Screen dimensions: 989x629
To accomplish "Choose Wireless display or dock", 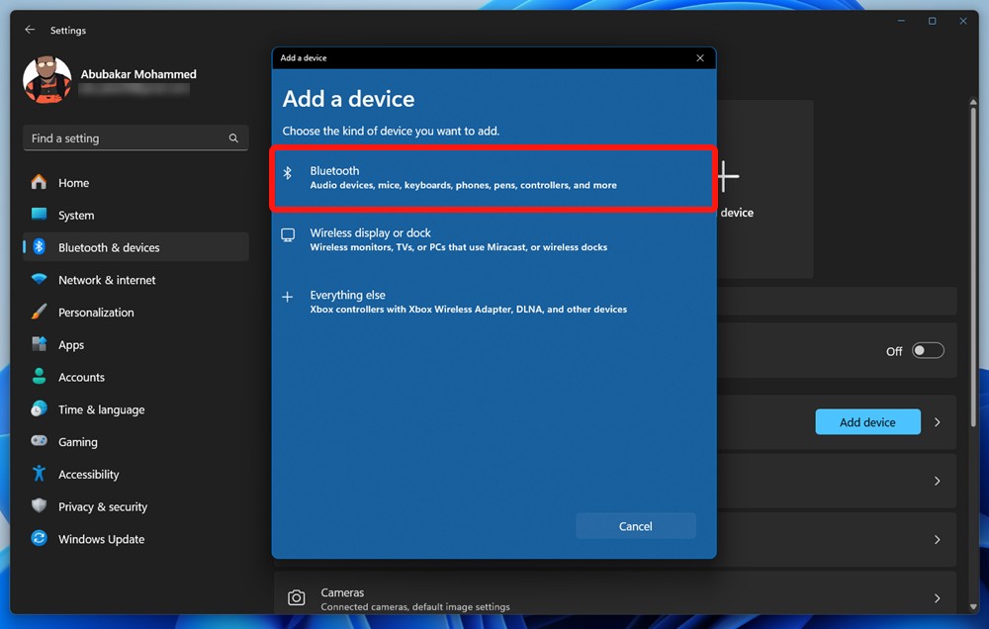I will 493,239.
